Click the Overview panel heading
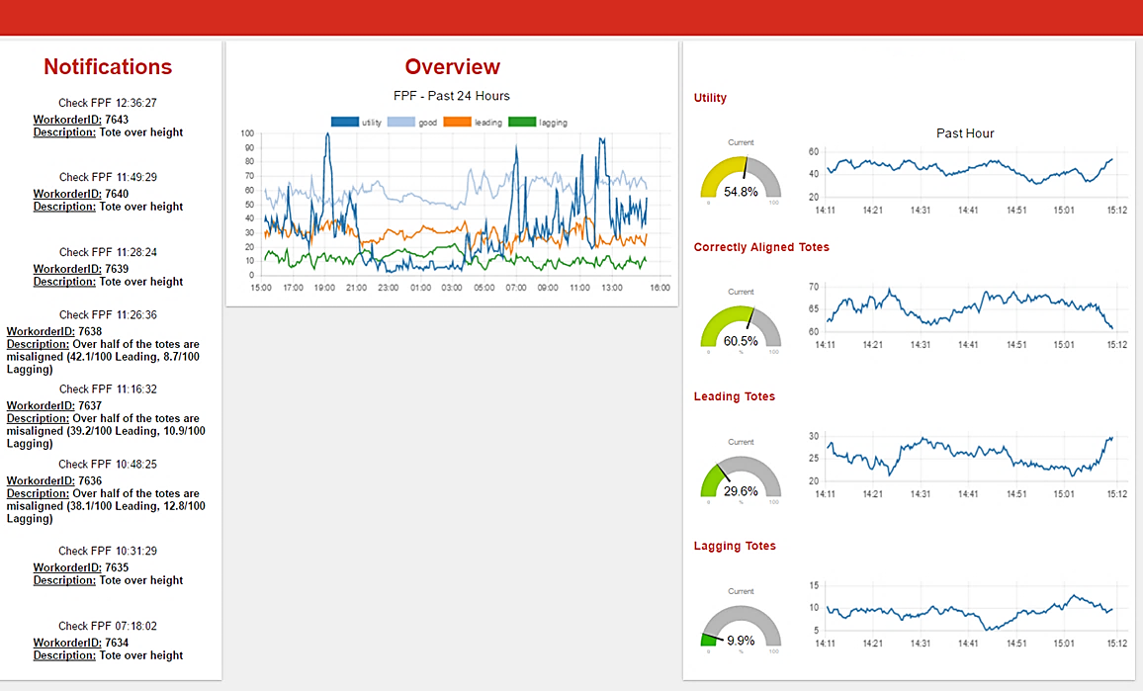1143x691 pixels. [x=452, y=67]
